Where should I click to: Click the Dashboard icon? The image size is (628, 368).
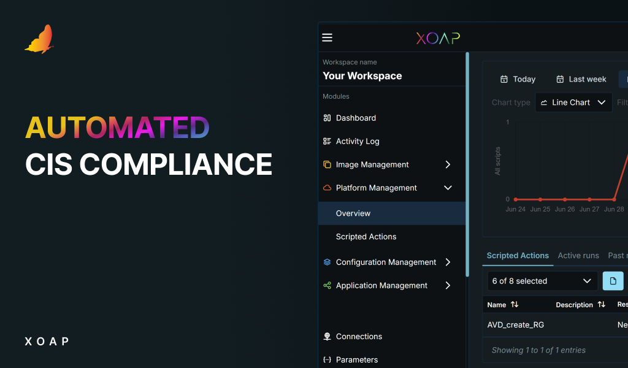tap(327, 118)
